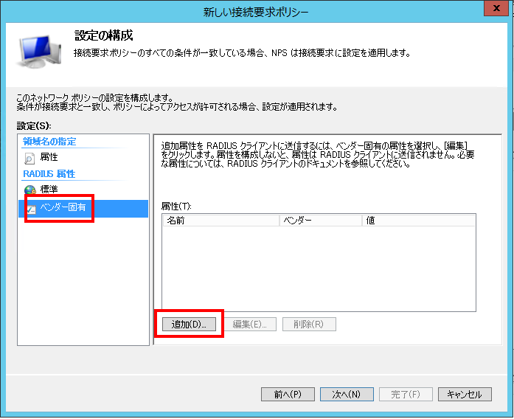The width and height of the screenshot is (514, 419).
Task: Click the ベンダー固有 checklist icon
Action: 31,209
